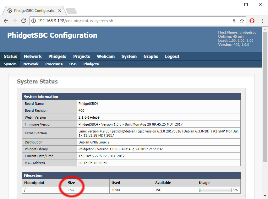Image resolution: width=268 pixels, height=199 pixels.
Task: Click the Current Date/Time value
Action: pos(101,156)
